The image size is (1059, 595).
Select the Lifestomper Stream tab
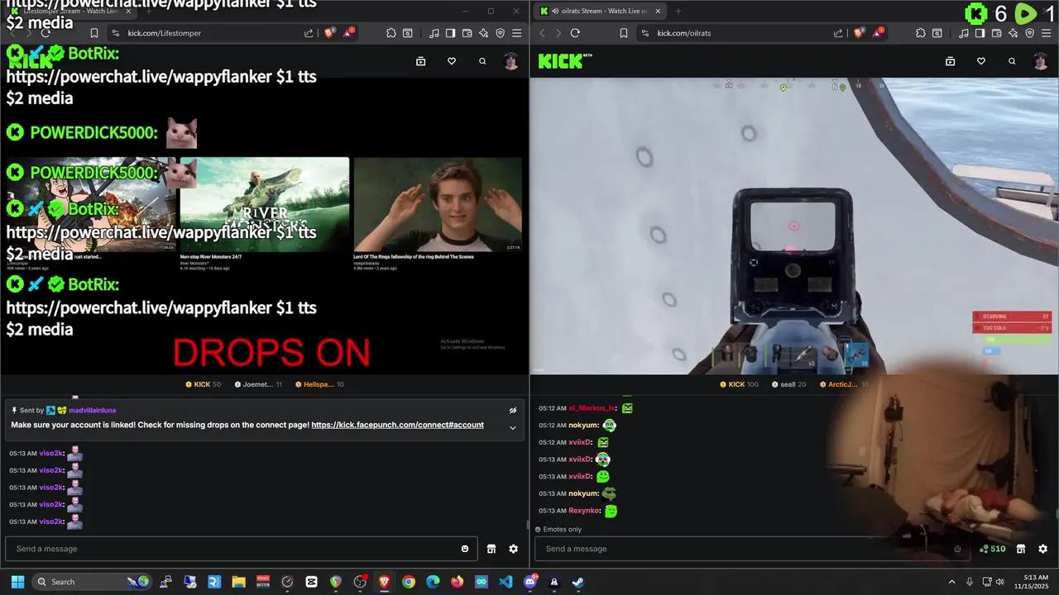click(x=69, y=11)
